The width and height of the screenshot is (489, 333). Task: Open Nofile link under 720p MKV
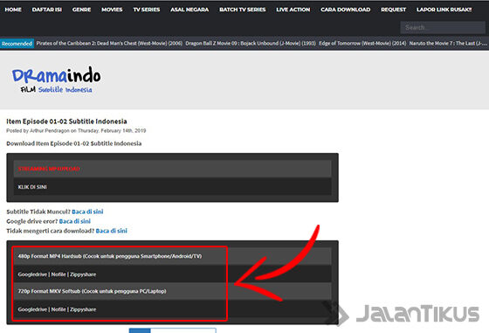(x=59, y=309)
